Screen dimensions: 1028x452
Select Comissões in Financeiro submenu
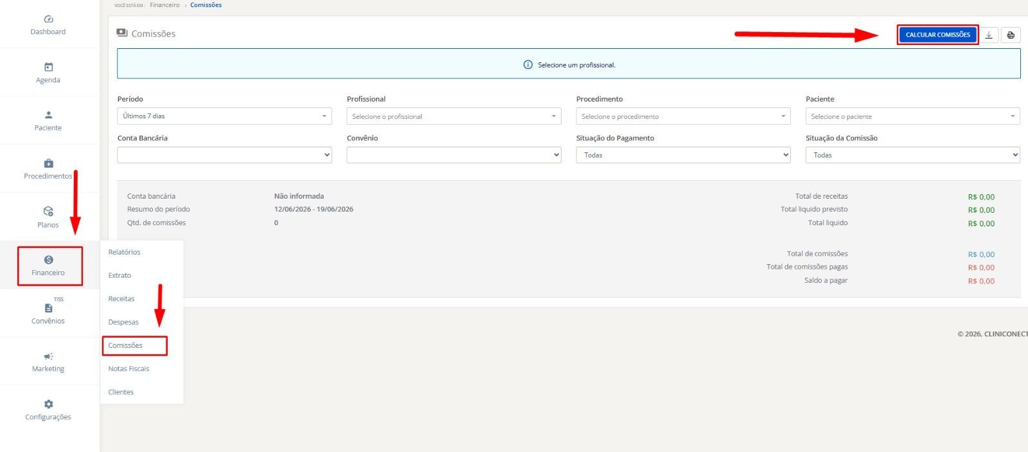click(x=125, y=345)
